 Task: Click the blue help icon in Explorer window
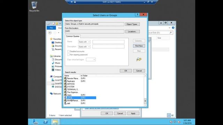coord(173,28)
